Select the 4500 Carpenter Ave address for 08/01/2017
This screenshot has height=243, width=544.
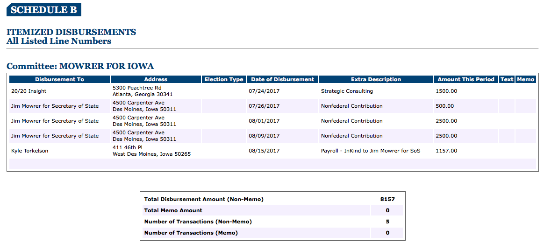(x=144, y=121)
